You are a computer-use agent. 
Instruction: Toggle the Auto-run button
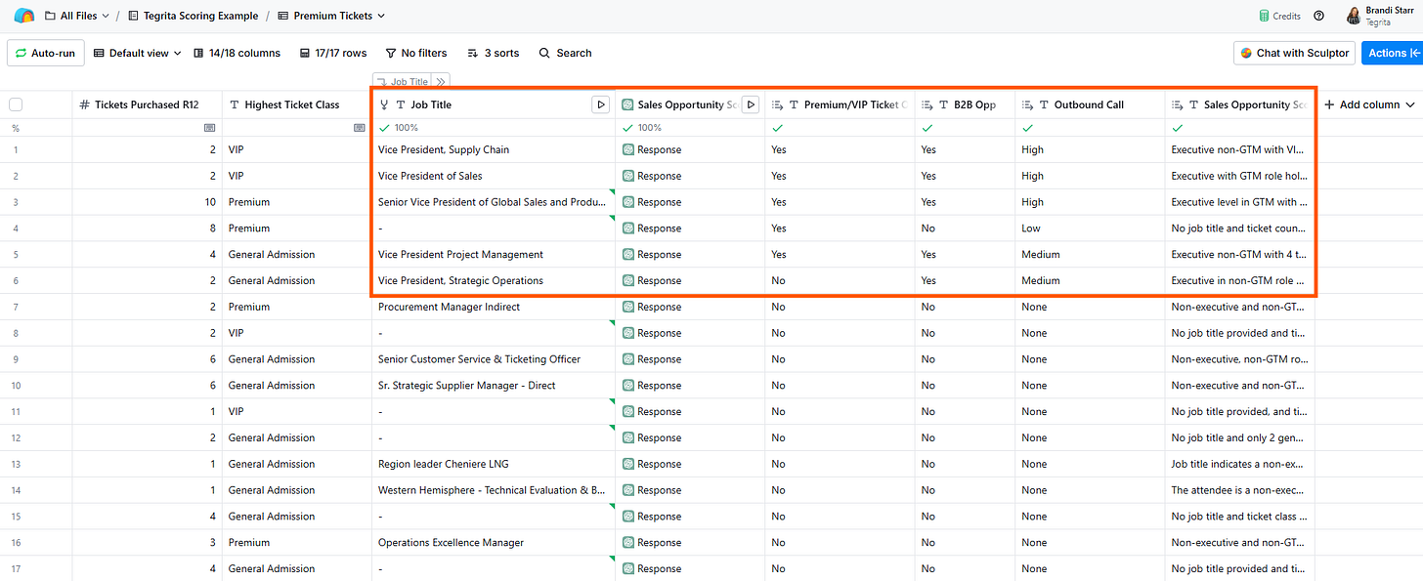(46, 53)
